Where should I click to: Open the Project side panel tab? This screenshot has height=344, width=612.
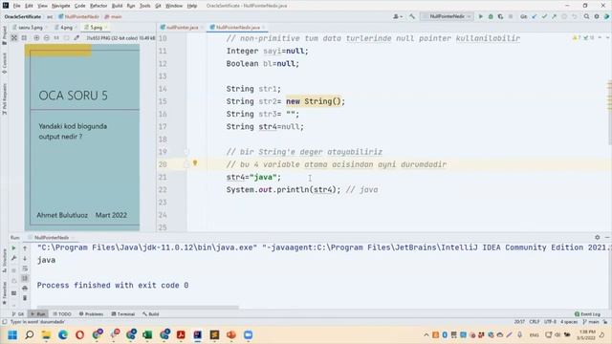tap(4, 34)
